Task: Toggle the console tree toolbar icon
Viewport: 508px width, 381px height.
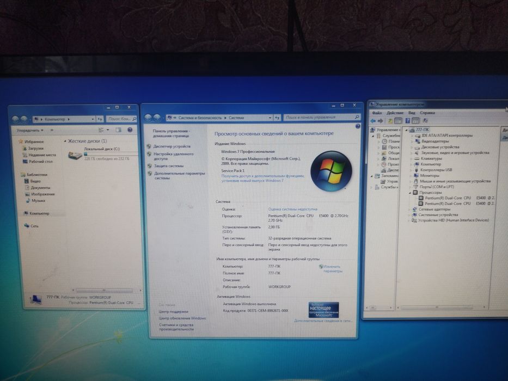Action: 398,121
